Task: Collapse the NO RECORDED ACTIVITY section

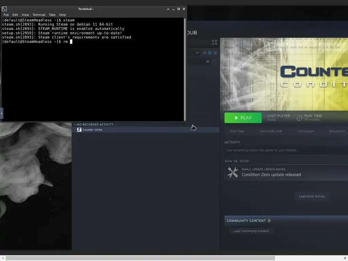Action: click(x=75, y=124)
